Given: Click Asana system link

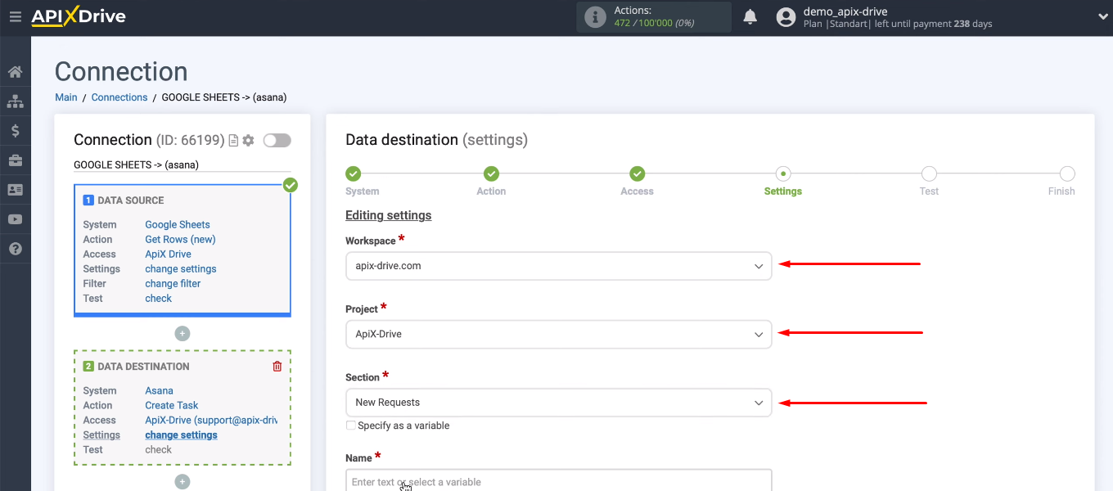Looking at the screenshot, I should click(159, 391).
